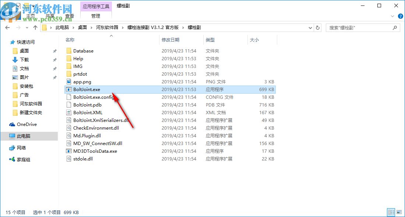Select the BoltJoint.exe application icon
This screenshot has height=217, width=405.
(x=69, y=90)
